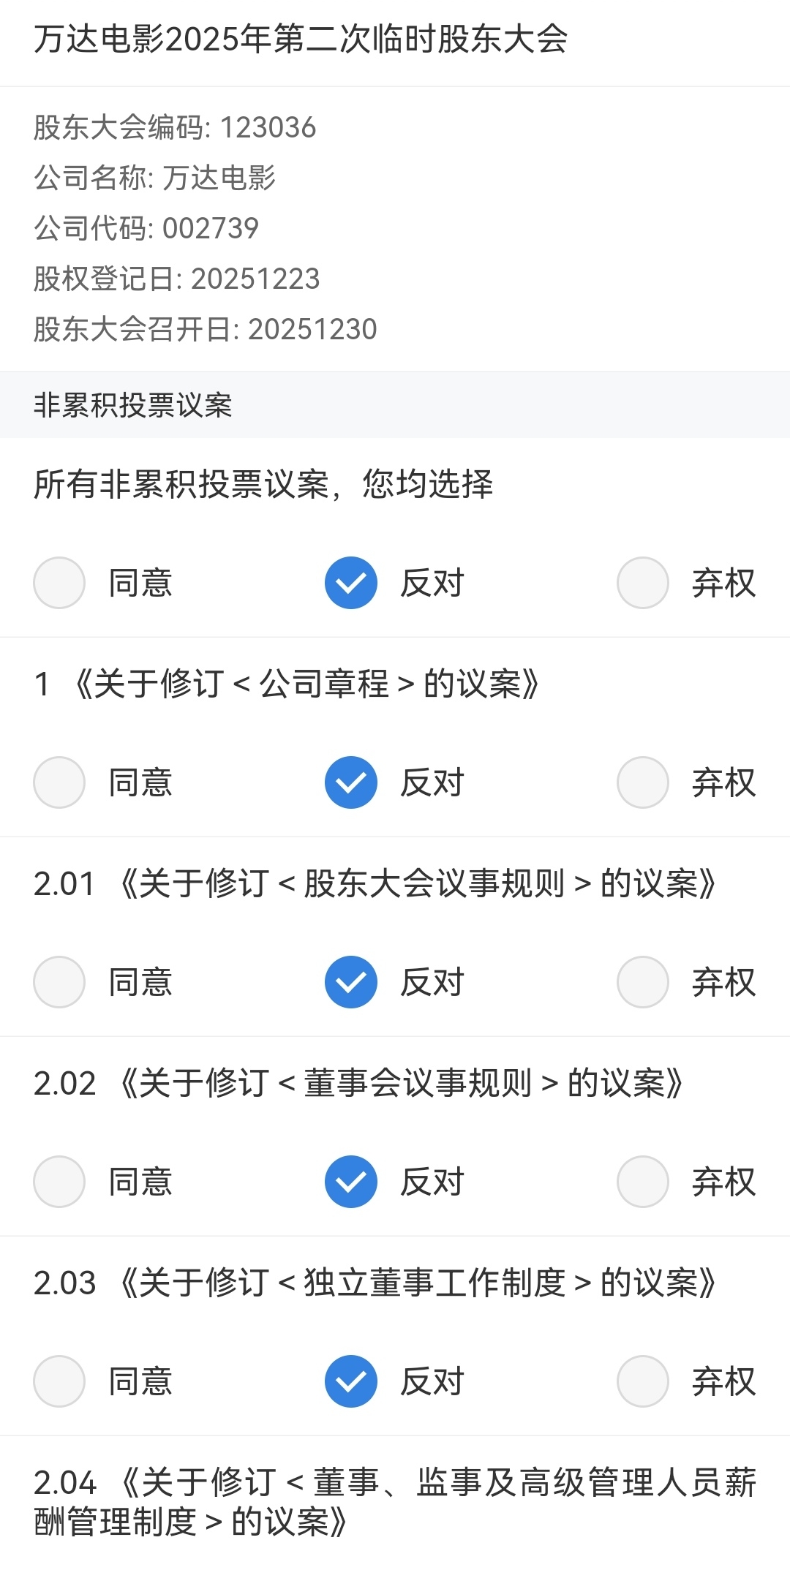The height and width of the screenshot is (1570, 790).
Task: Vote 同意 on proposal 2.01 股东大会议事规则
Action: pos(59,982)
